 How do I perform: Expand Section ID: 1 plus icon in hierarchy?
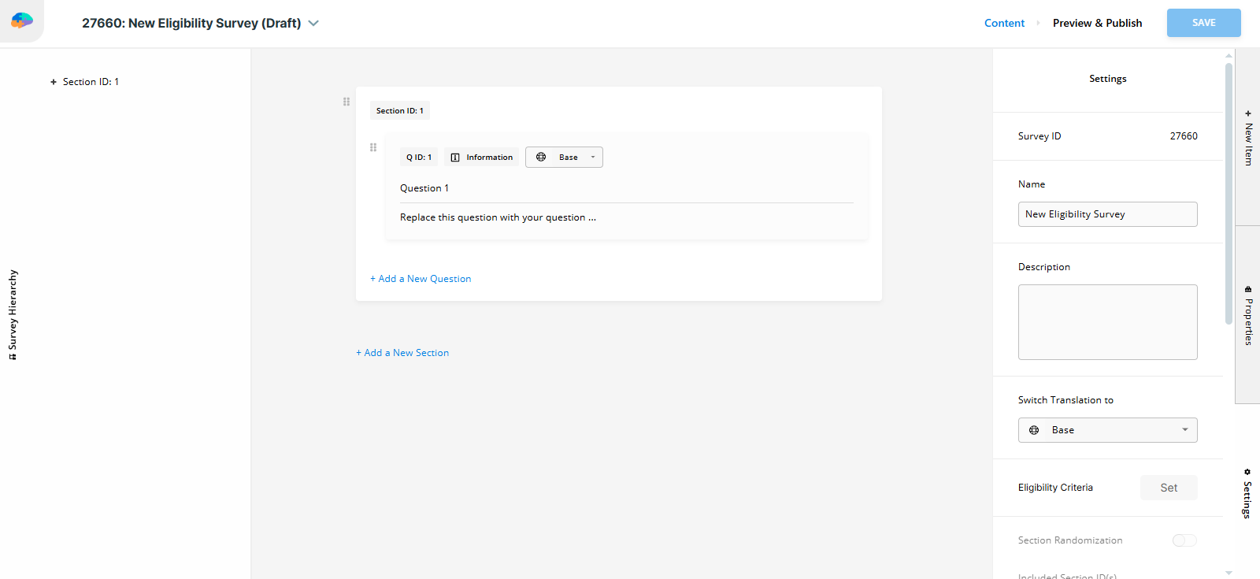[x=54, y=82]
